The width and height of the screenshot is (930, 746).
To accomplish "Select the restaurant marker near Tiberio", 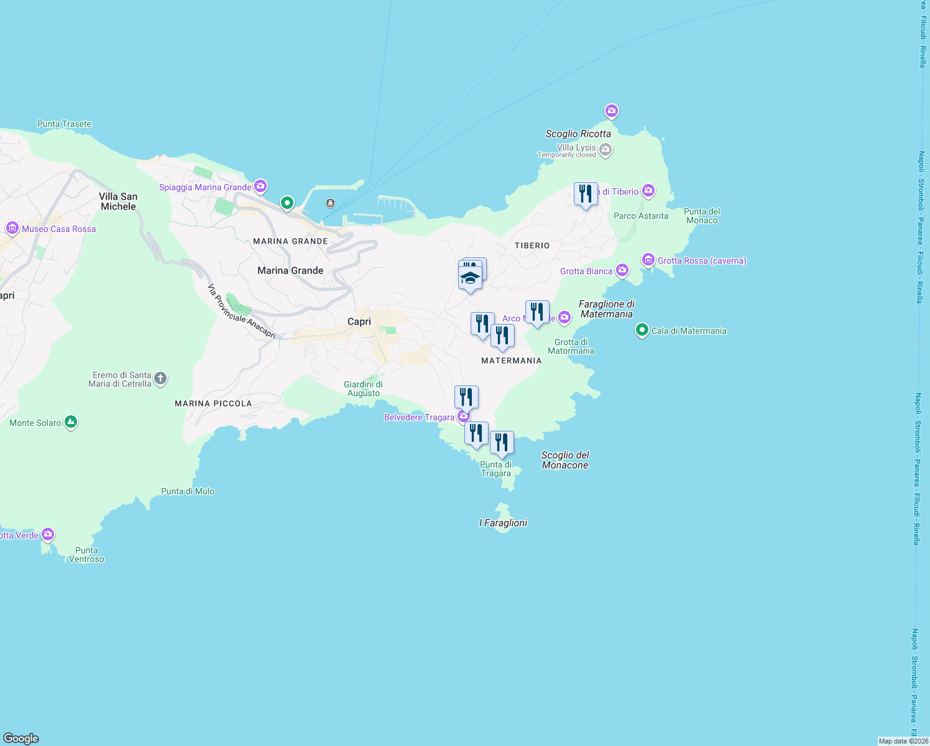I will 585,194.
